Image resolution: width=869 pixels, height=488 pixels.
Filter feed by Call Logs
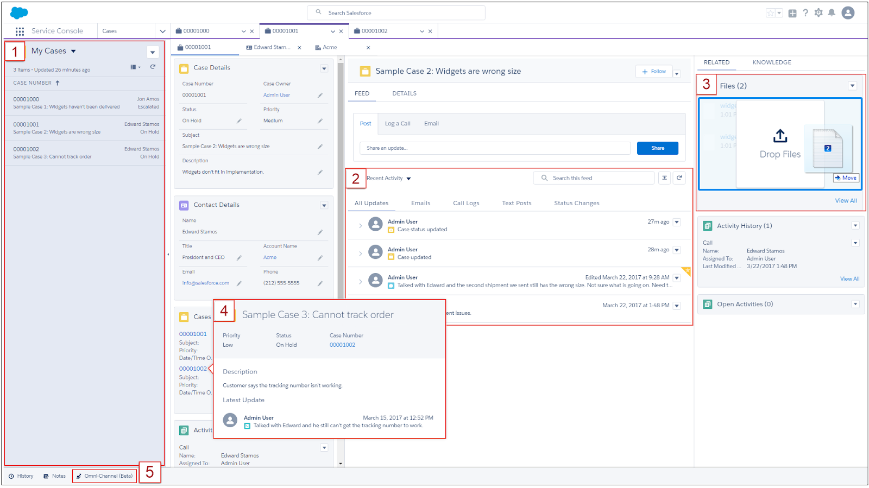pos(466,204)
